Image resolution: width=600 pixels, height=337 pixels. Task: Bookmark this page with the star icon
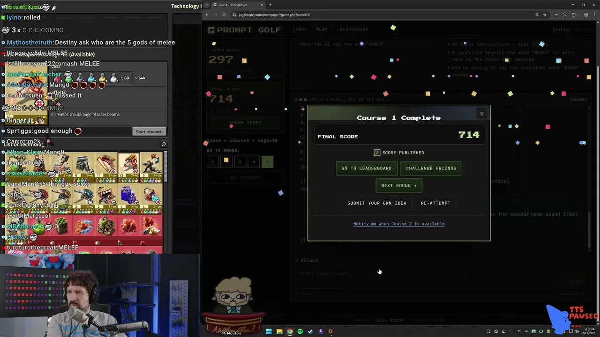tap(545, 15)
